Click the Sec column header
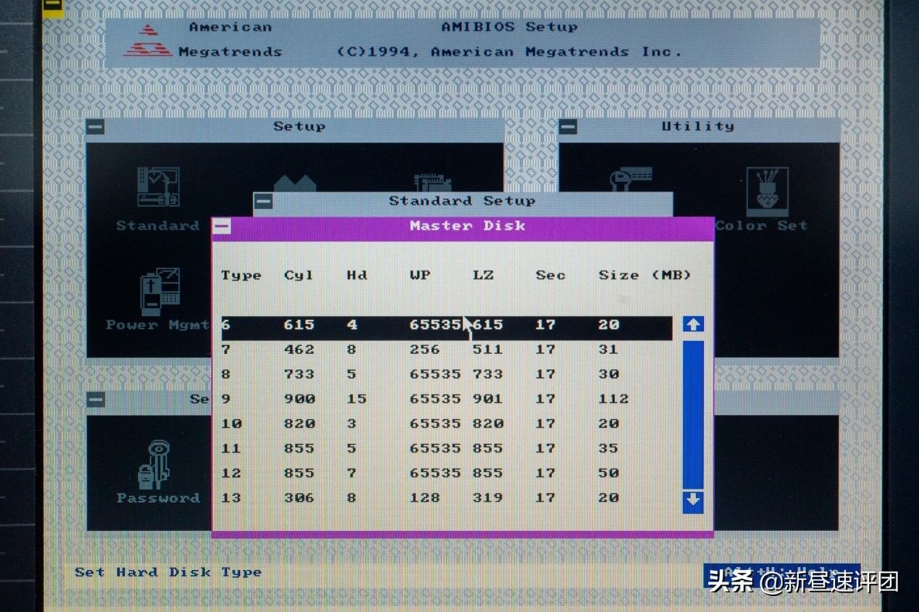The image size is (919, 612). 551,276
